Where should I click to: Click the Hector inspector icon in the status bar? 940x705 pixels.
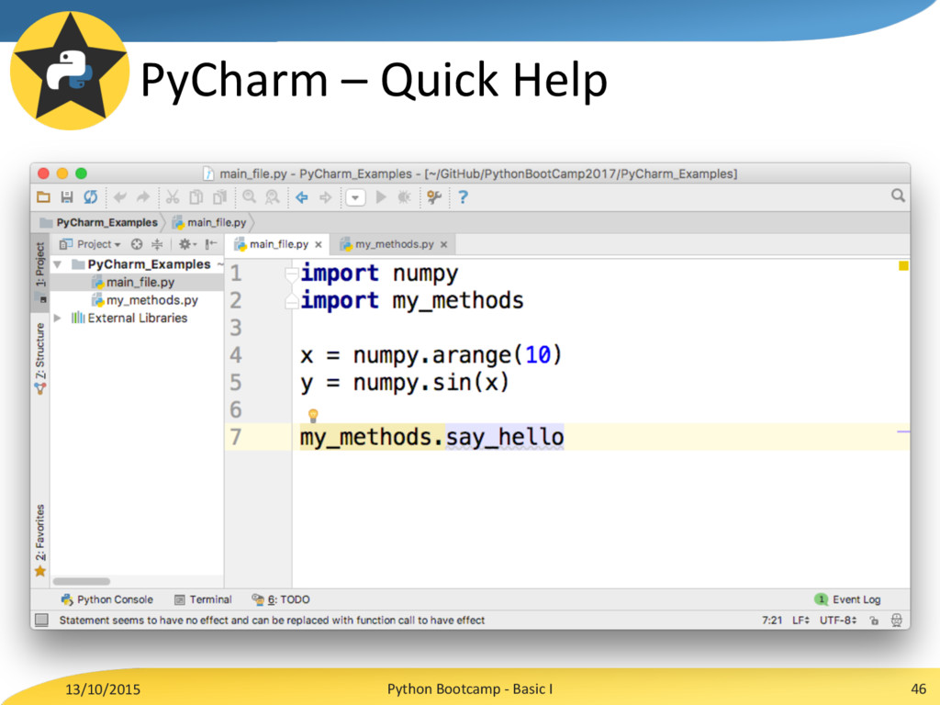click(x=896, y=621)
